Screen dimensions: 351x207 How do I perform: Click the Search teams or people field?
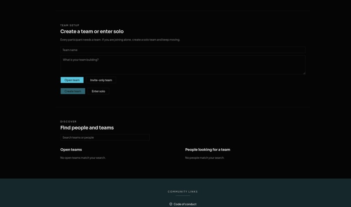(105, 137)
